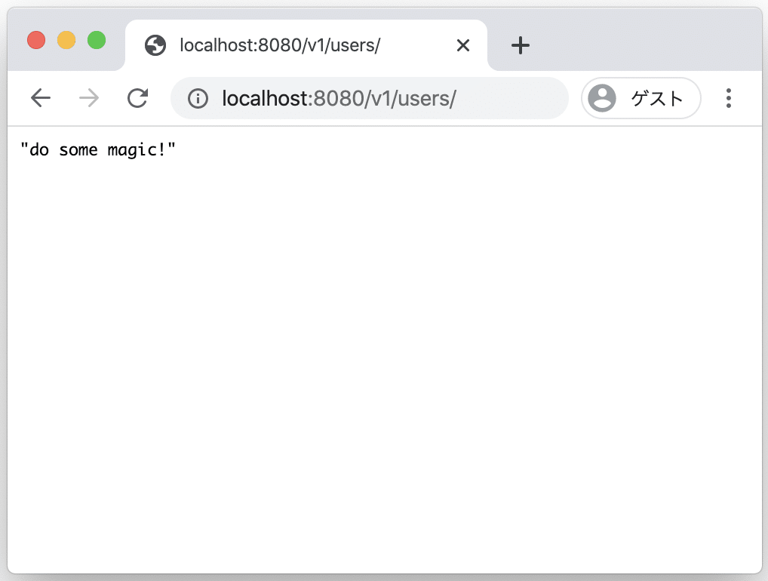The width and height of the screenshot is (768, 581).
Task: Click the guest avatar icon
Action: tap(602, 98)
